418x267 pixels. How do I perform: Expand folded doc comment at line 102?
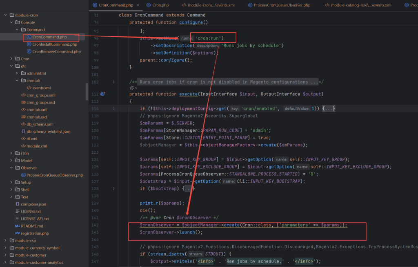114,82
